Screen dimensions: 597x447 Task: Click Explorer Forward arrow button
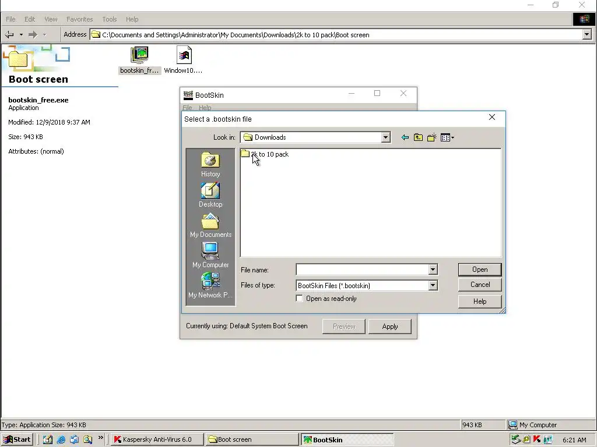point(33,34)
